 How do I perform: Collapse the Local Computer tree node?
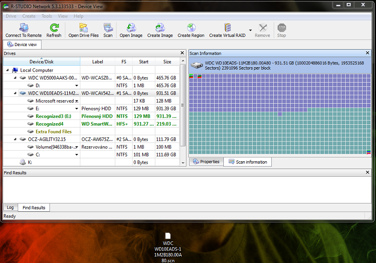tap(7, 70)
